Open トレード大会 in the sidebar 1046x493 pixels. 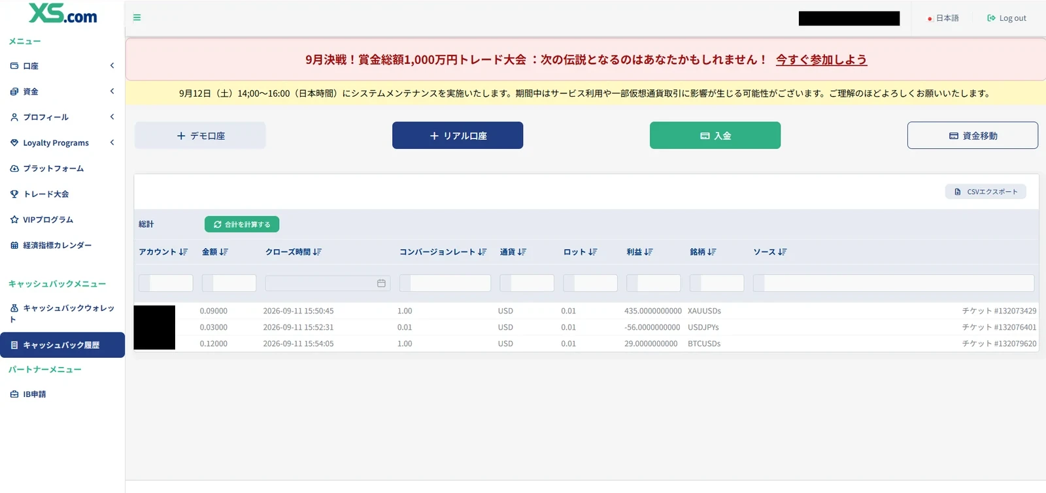point(62,194)
